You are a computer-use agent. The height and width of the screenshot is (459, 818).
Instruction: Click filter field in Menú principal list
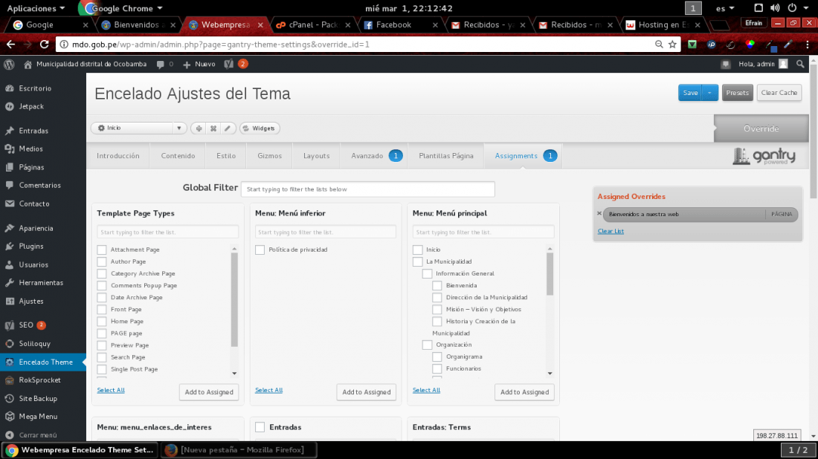pos(483,232)
